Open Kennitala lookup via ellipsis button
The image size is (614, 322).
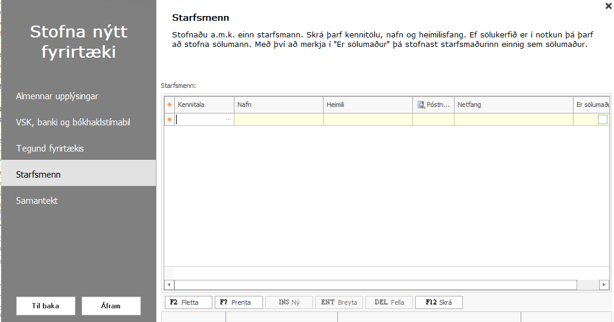(228, 119)
